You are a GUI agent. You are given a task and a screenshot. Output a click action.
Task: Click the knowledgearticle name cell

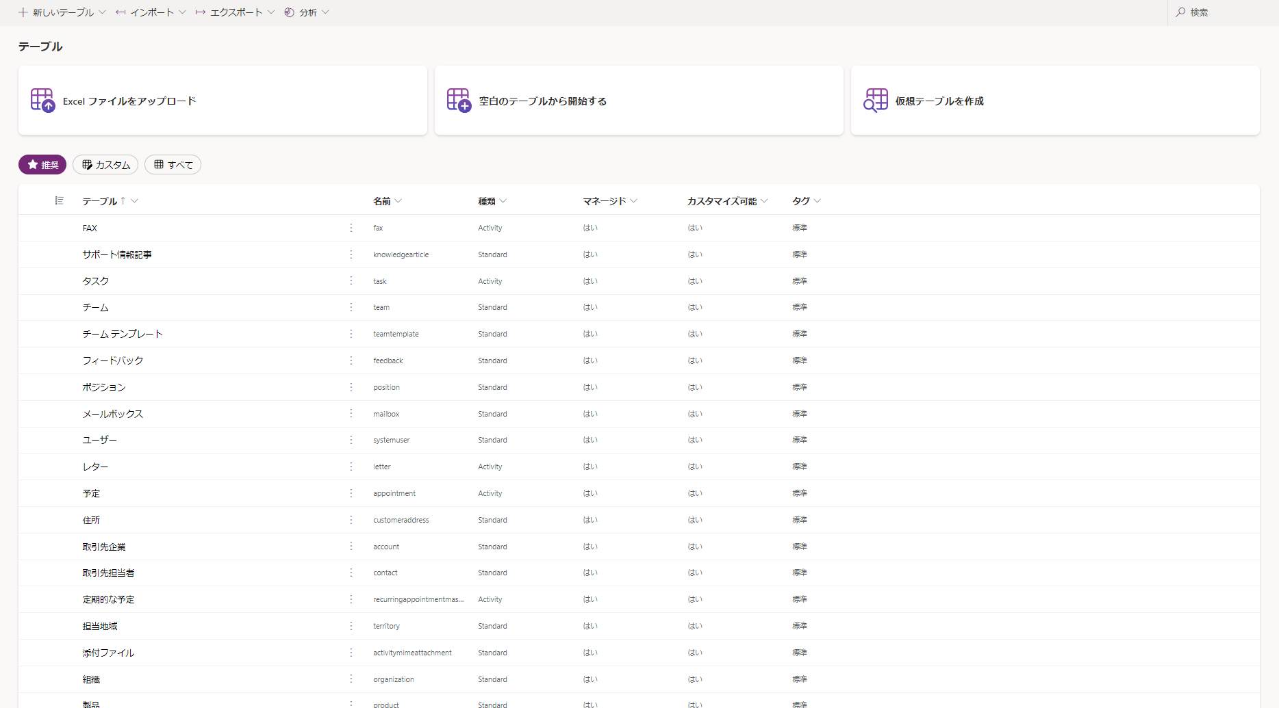[401, 254]
